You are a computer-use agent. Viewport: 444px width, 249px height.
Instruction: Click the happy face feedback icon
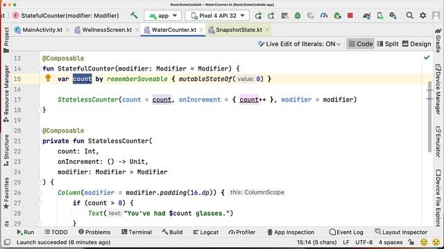click(x=424, y=242)
